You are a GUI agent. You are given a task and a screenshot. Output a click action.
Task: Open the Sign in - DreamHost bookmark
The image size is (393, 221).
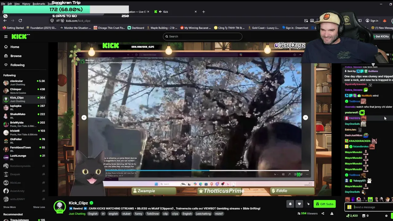tap(295, 28)
